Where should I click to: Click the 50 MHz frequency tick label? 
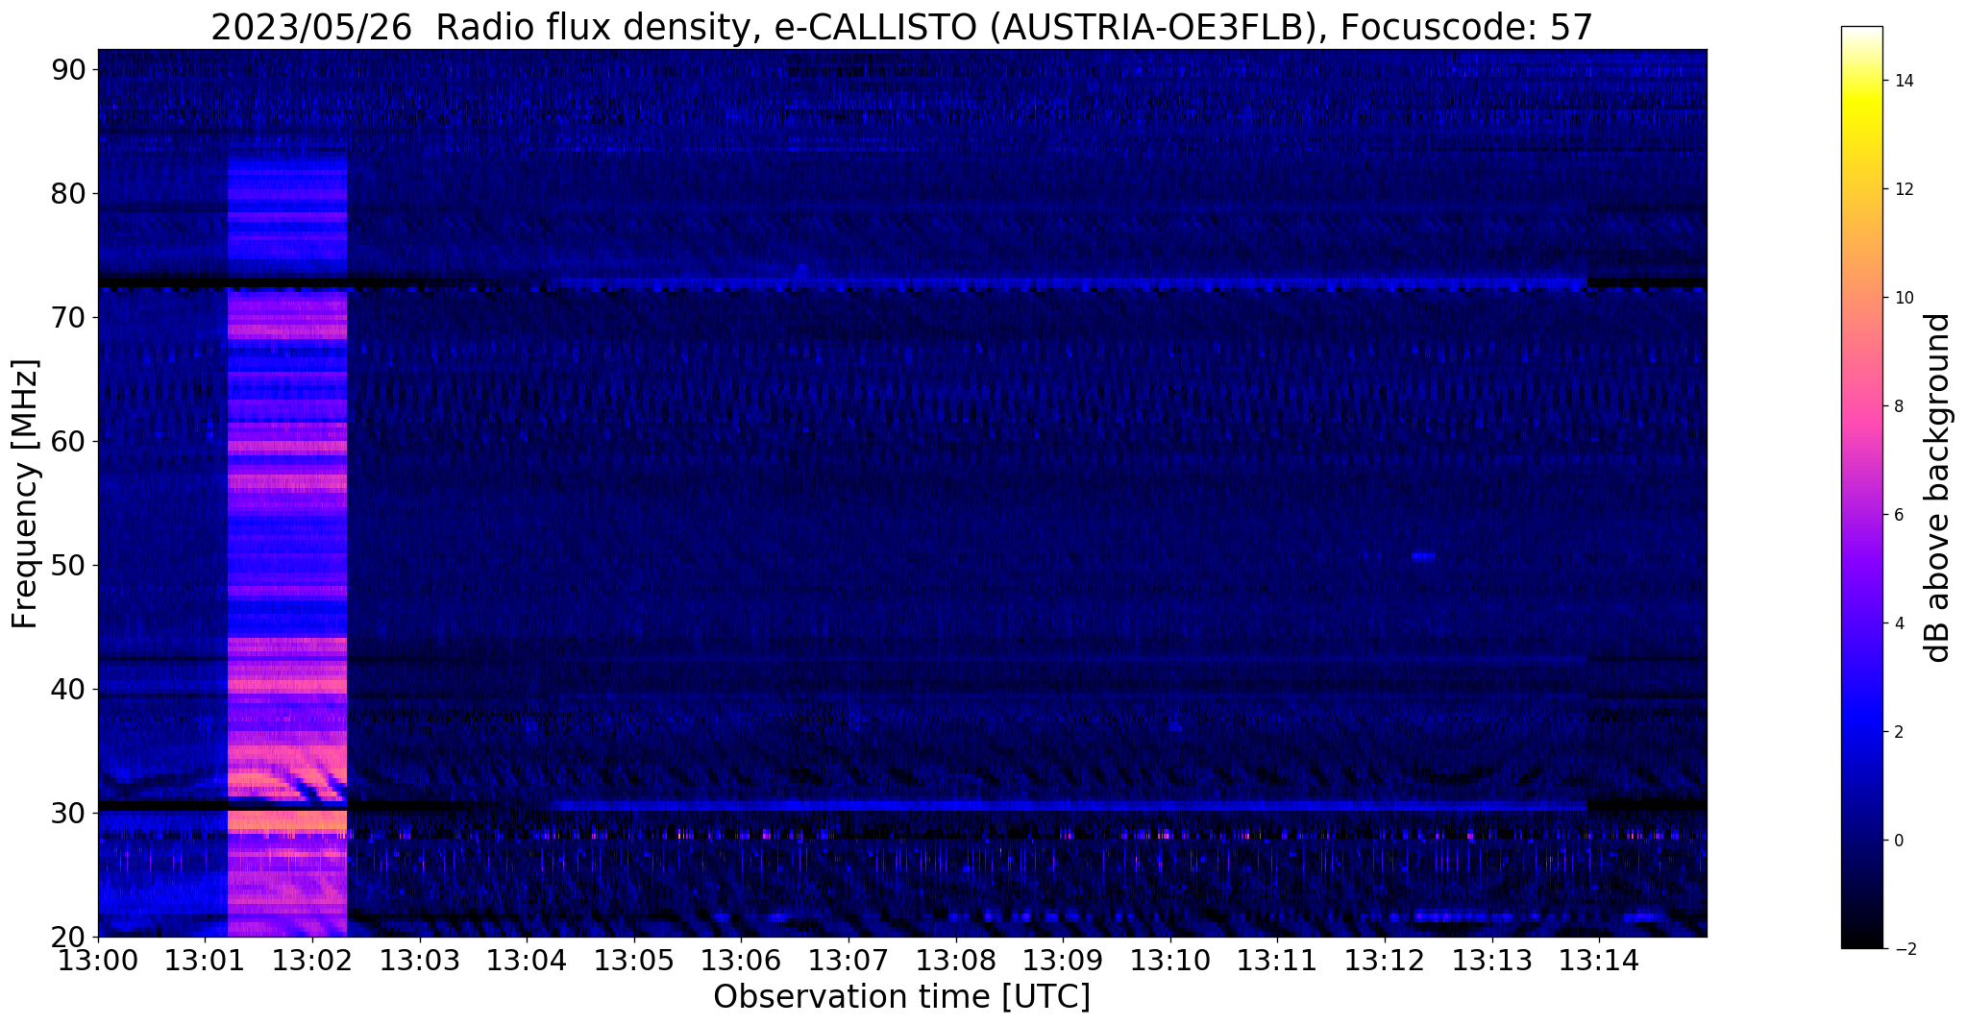68,565
